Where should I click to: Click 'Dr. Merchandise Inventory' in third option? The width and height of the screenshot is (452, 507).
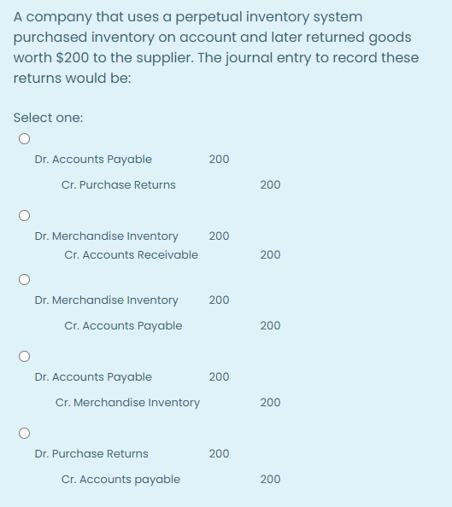[107, 300]
